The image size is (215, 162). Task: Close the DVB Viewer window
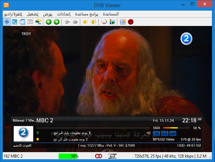click(x=205, y=4)
